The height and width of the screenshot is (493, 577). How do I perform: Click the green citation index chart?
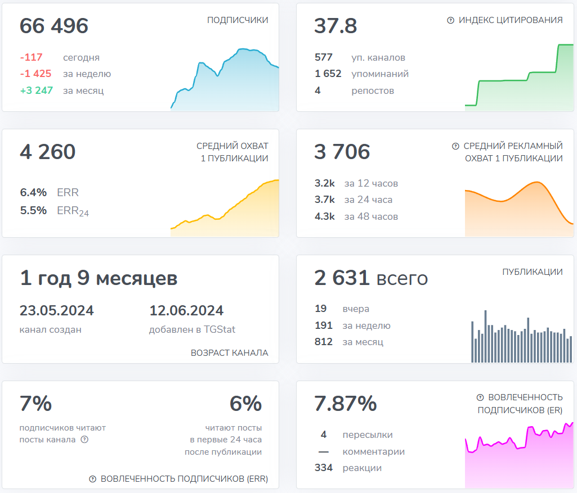pyautogui.click(x=518, y=79)
